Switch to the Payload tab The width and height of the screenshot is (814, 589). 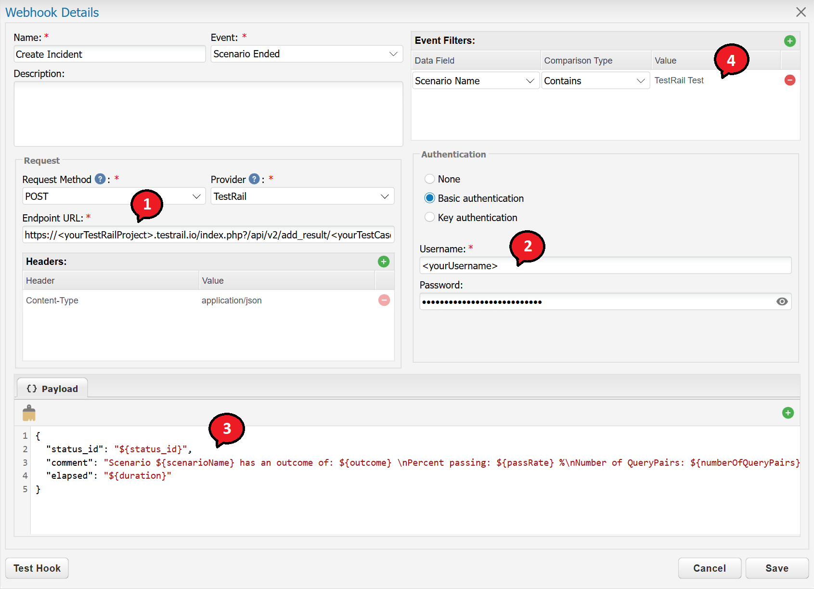click(x=52, y=389)
